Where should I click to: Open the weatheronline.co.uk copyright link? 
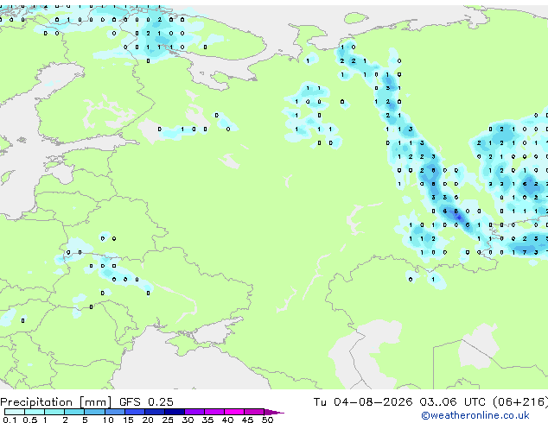475,415
